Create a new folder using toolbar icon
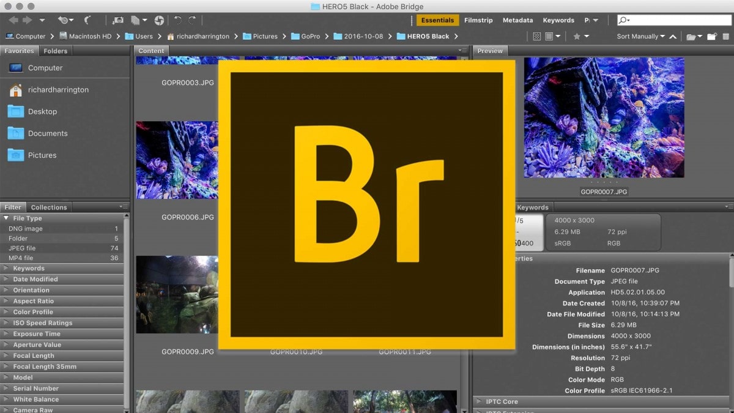 click(x=711, y=36)
